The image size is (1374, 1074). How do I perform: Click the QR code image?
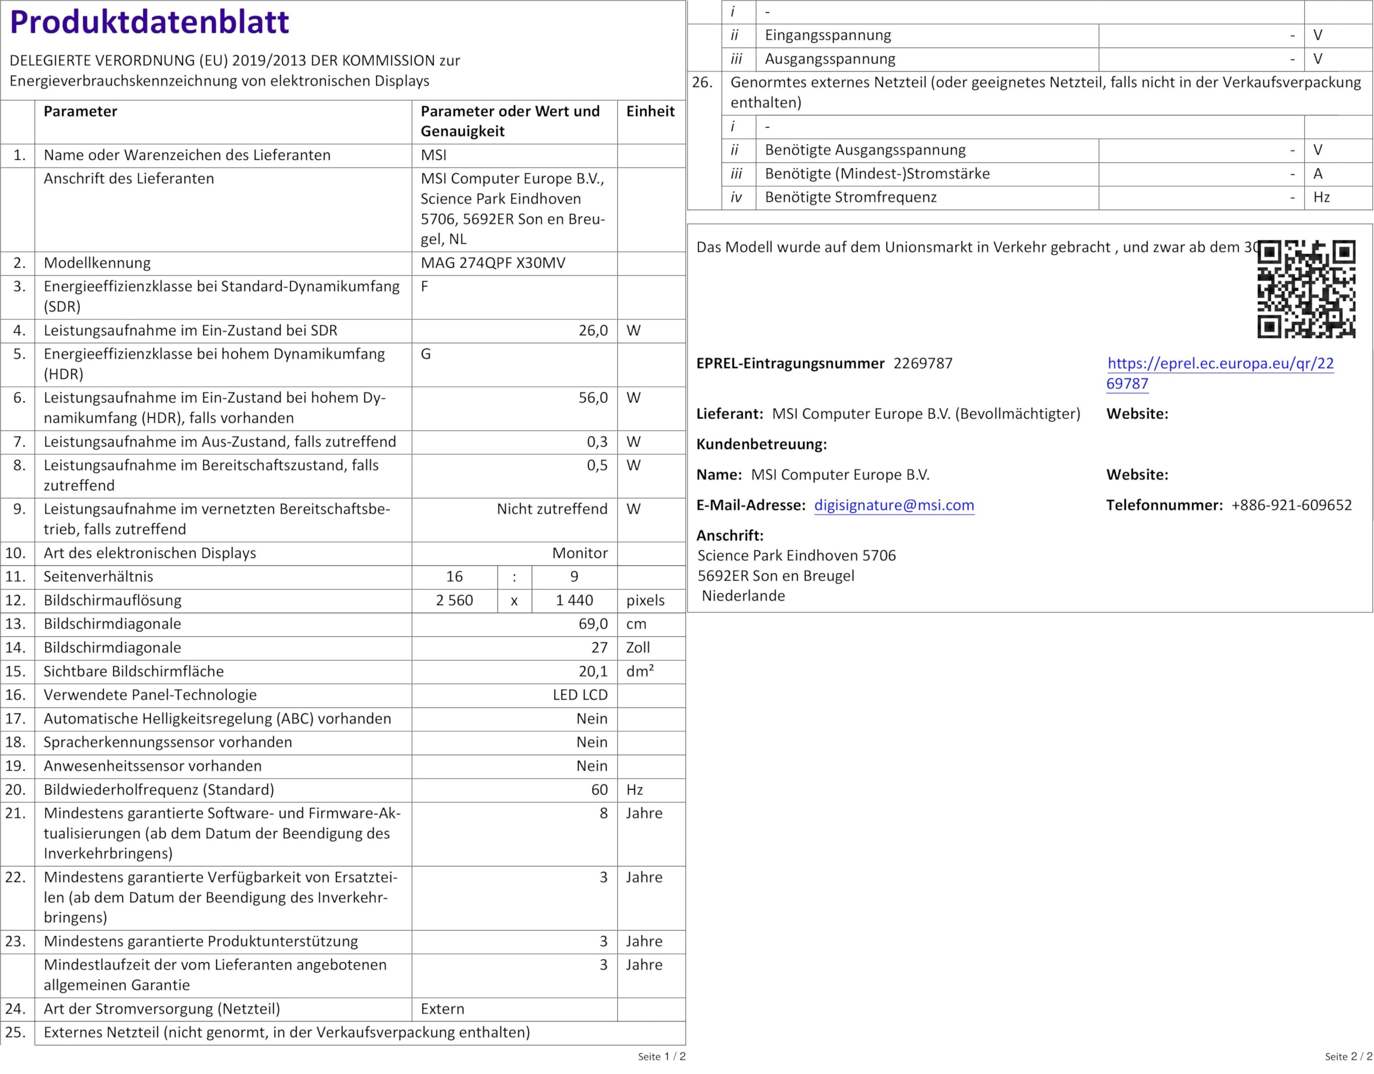coord(1306,289)
